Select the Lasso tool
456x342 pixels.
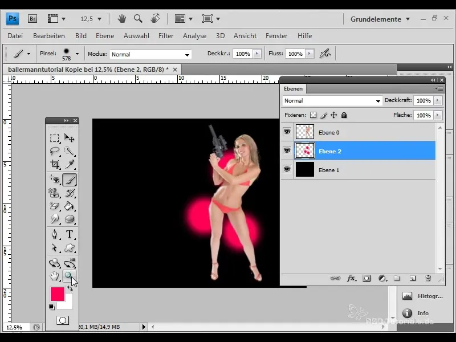(x=54, y=151)
